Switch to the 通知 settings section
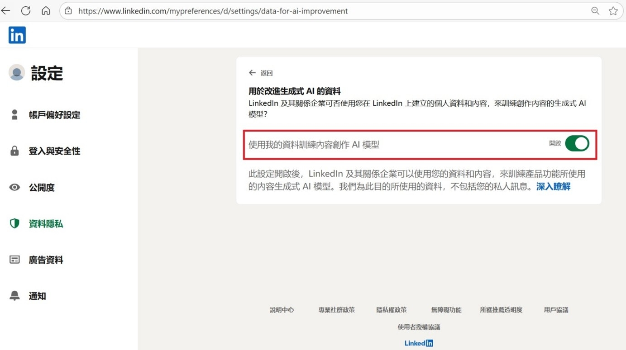The width and height of the screenshot is (626, 350). pyautogui.click(x=37, y=296)
